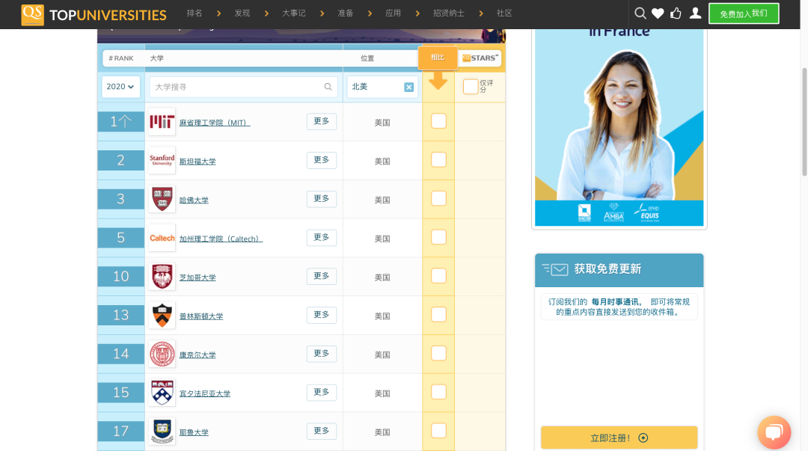Open the 大事记 menu
Image resolution: width=808 pixels, height=451 pixels.
pyautogui.click(x=294, y=13)
